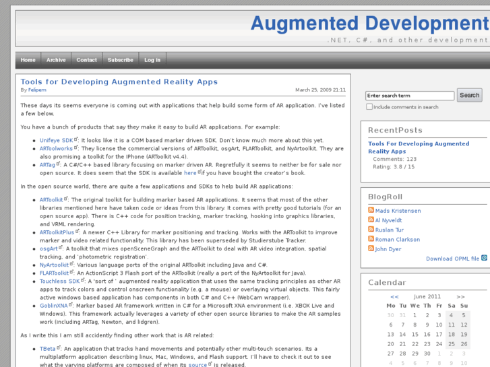Visit John Dyer blogroll link
This screenshot has width=490, height=367.
[x=388, y=249]
